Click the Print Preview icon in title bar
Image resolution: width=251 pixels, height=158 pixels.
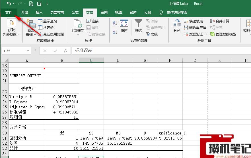[x=31, y=3]
